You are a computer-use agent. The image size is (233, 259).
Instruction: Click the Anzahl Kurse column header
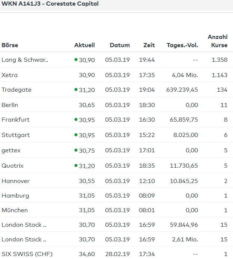pyautogui.click(x=218, y=41)
